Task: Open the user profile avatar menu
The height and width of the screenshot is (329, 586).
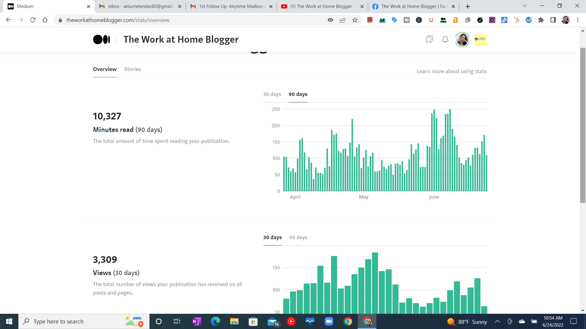Action: click(x=462, y=39)
